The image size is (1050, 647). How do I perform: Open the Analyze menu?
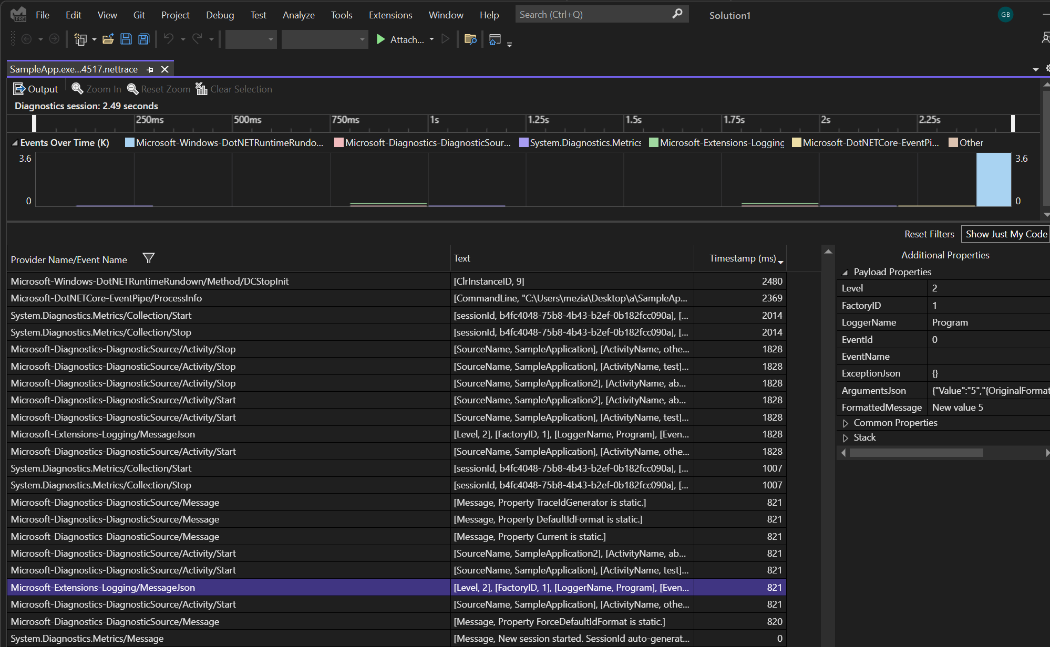298,15
